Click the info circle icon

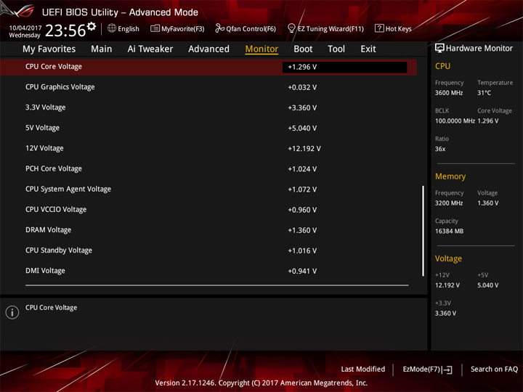coord(12,312)
